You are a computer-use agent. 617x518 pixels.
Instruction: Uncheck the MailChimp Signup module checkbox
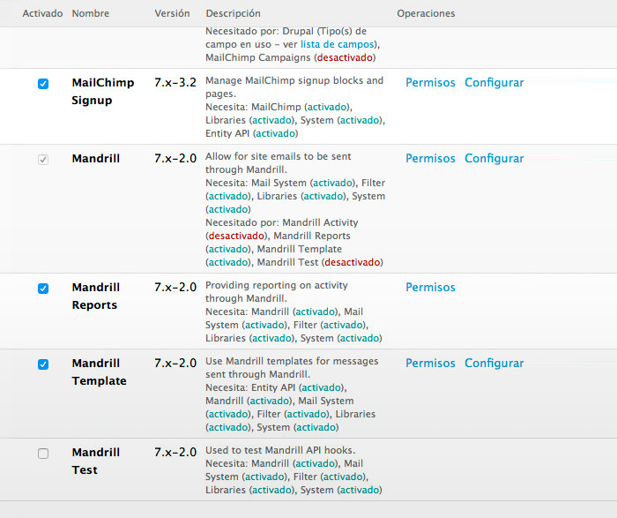43,84
